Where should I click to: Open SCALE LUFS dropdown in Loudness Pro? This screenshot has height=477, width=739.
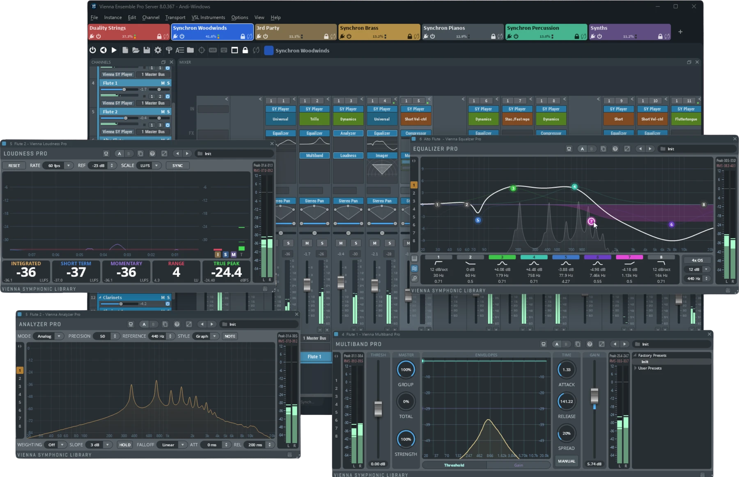click(149, 166)
